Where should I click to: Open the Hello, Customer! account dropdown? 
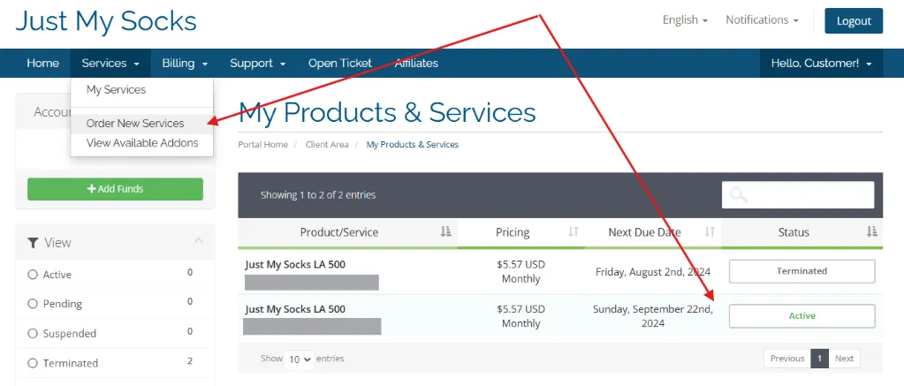point(821,64)
